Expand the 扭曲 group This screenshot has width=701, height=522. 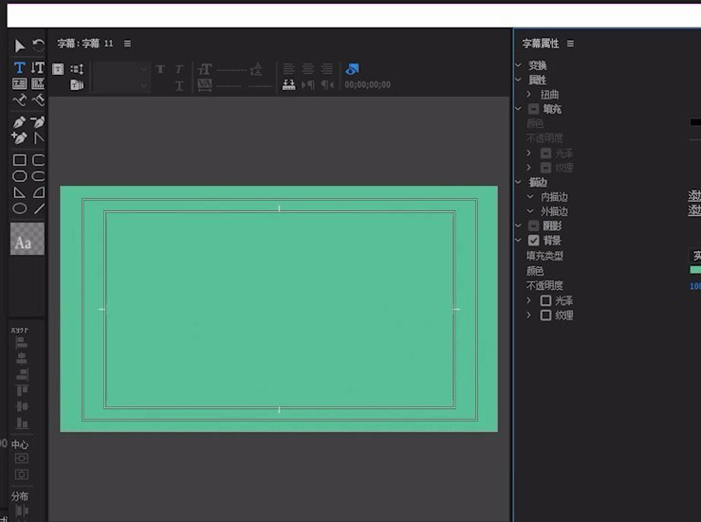pos(529,94)
